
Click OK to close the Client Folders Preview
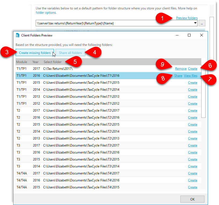[192, 199]
